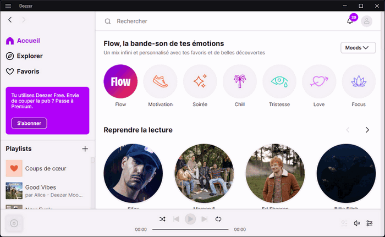Click the S'abonner button
385x237 pixels.
pos(29,123)
